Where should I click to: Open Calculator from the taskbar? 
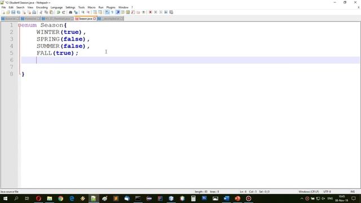pos(193,198)
